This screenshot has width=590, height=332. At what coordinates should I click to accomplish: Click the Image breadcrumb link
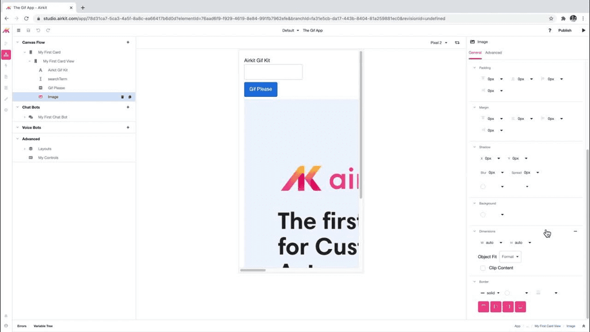click(571, 326)
